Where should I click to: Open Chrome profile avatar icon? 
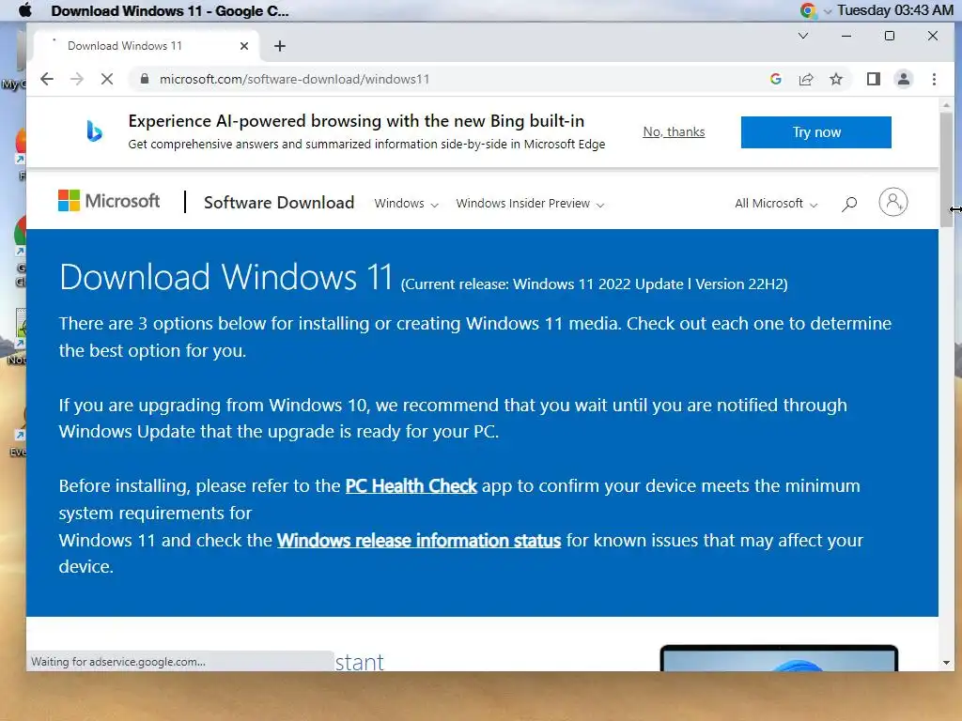click(904, 79)
